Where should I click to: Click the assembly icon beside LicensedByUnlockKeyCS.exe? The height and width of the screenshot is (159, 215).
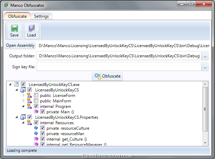(16, 84)
